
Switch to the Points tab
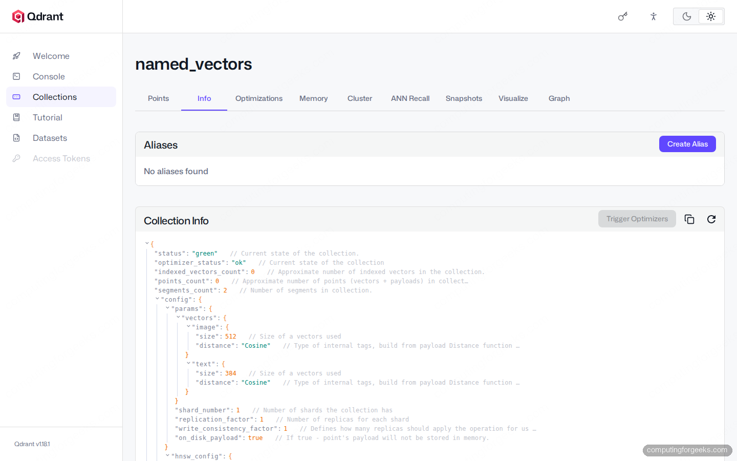coord(158,98)
